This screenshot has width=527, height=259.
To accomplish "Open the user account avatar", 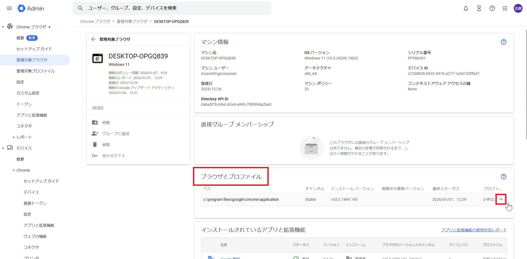I will click(518, 8).
